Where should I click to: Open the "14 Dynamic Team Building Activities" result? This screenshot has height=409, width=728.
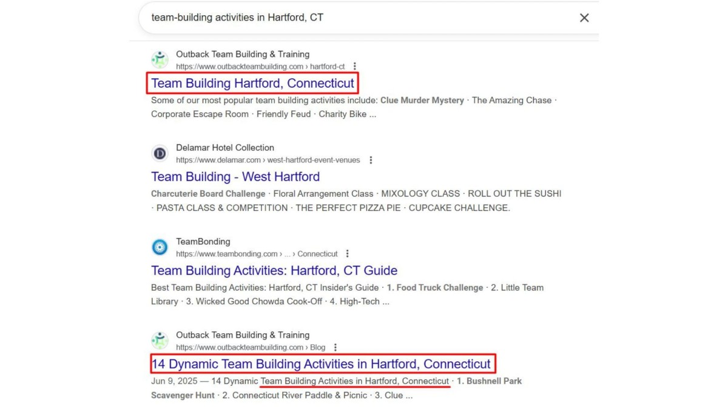(x=321, y=364)
